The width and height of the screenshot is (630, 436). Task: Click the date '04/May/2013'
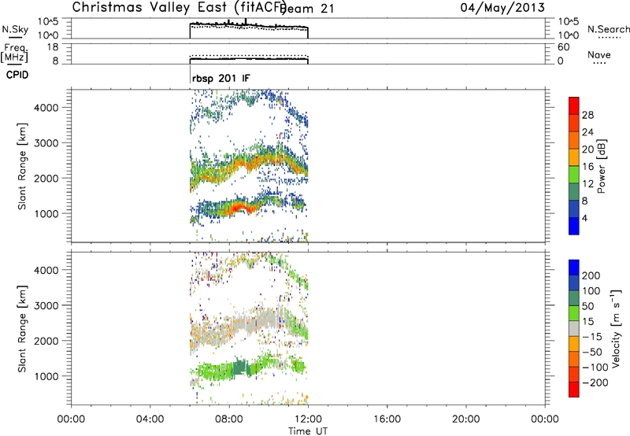(x=502, y=7)
